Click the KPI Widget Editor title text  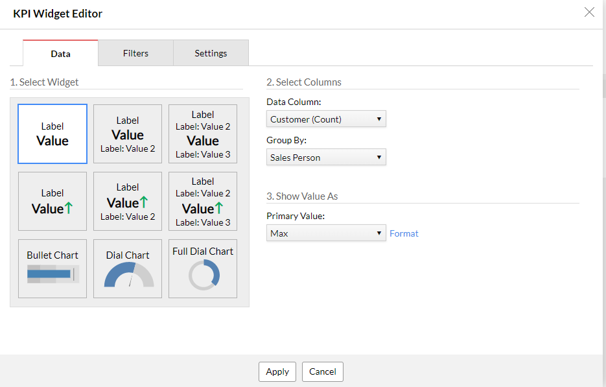(x=58, y=14)
